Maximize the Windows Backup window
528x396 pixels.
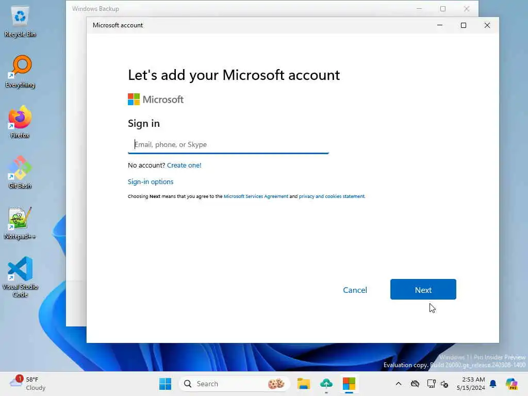443,9
